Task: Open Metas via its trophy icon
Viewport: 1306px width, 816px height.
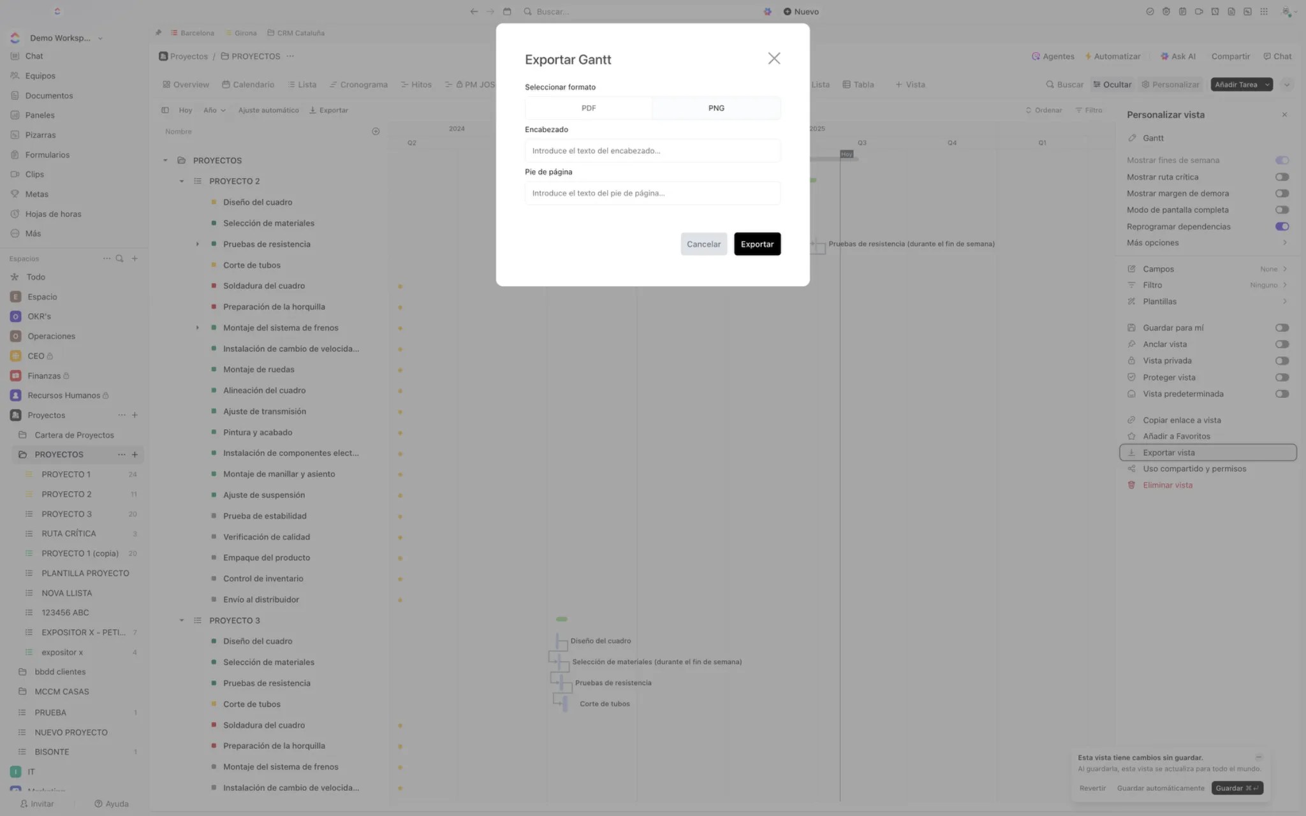Action: tap(15, 194)
